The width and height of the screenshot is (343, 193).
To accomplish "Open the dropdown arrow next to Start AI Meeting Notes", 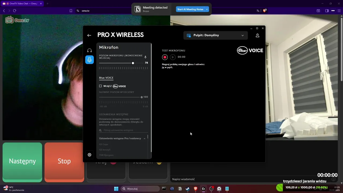I will pos(207,9).
